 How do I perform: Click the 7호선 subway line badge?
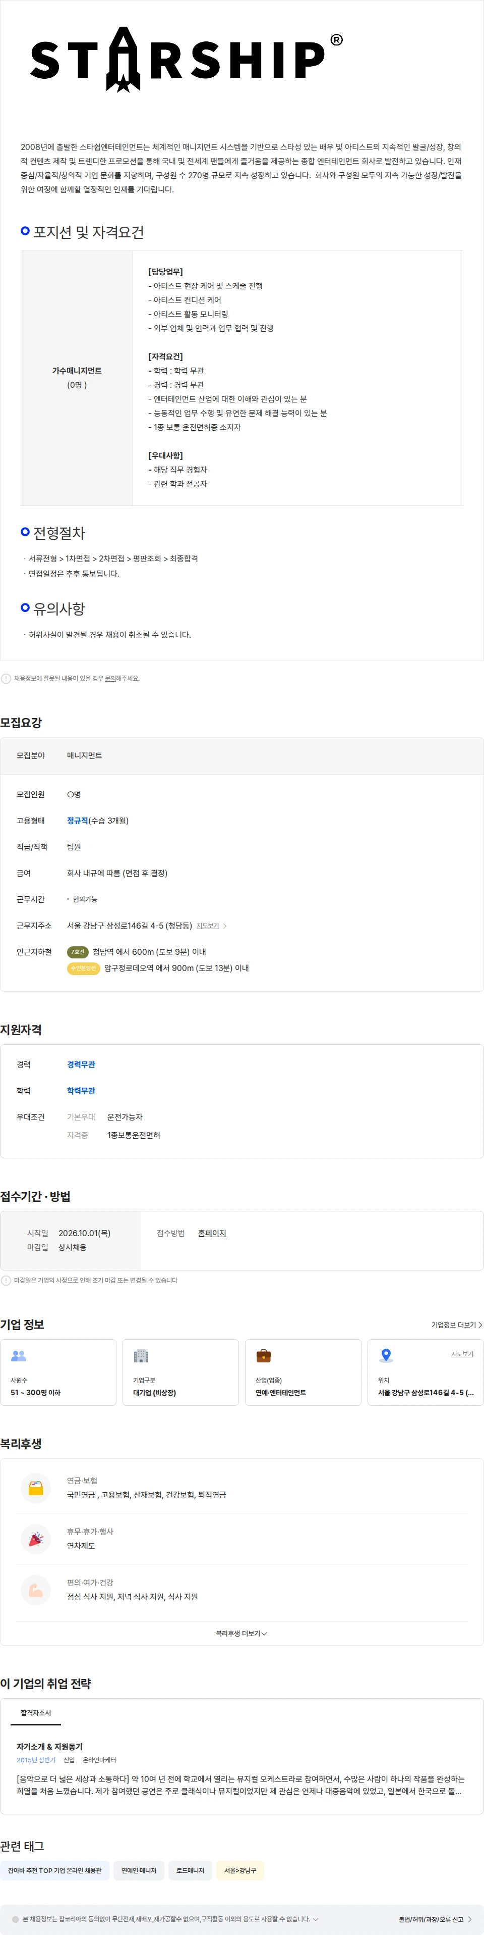[78, 952]
